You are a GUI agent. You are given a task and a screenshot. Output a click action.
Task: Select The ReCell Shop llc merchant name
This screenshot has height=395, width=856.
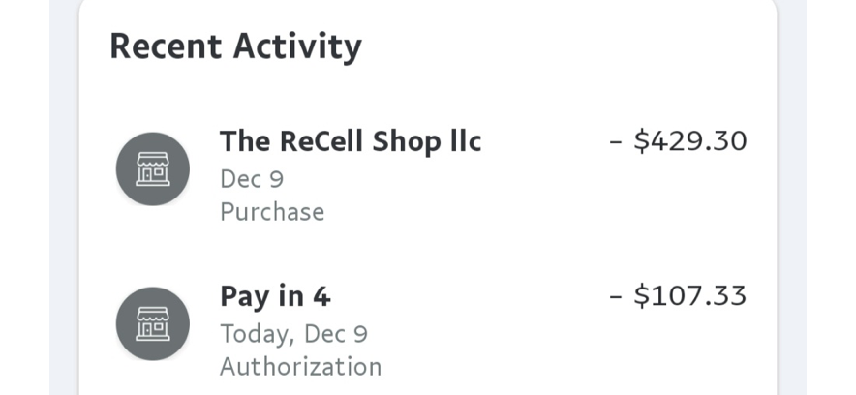[351, 142]
